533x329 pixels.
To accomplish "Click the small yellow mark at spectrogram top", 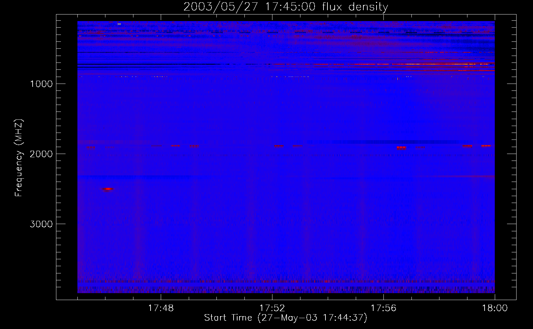I will tap(119, 24).
